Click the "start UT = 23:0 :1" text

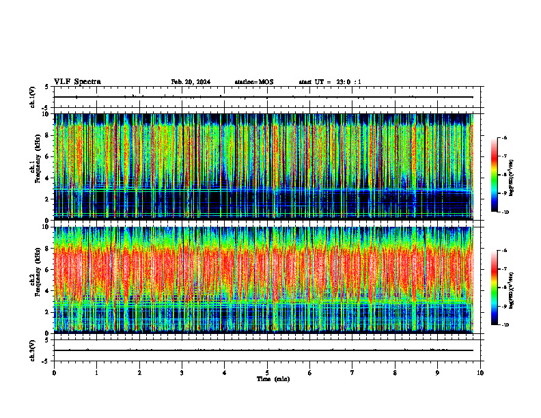point(330,82)
